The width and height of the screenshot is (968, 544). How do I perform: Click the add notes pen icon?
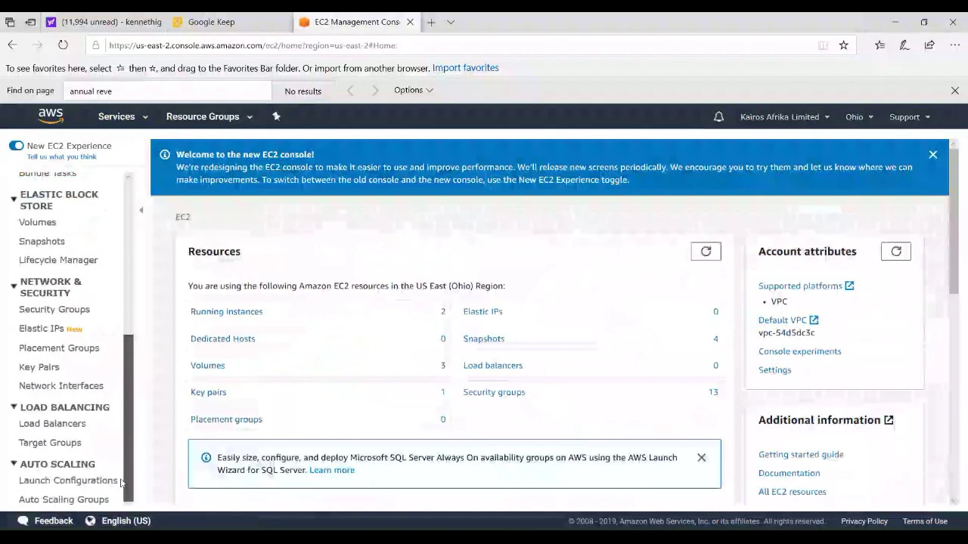point(904,45)
